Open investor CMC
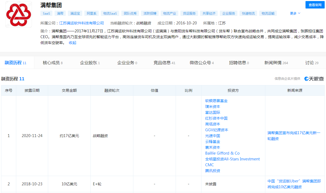Screen dimensions: 326x193 click(x=209, y=165)
